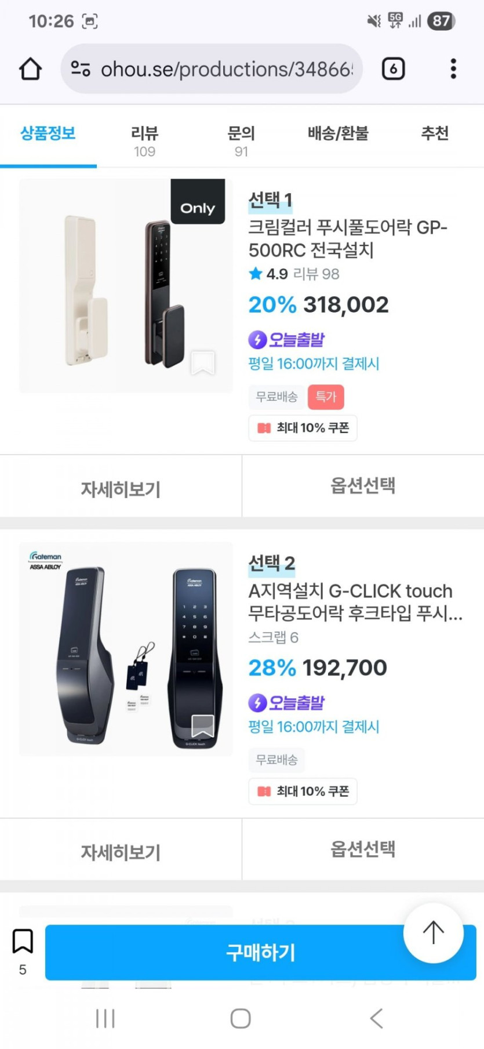Toggle the bottom scrap bookmark icon
Image resolution: width=484 pixels, height=1049 pixels.
pyautogui.click(x=23, y=942)
